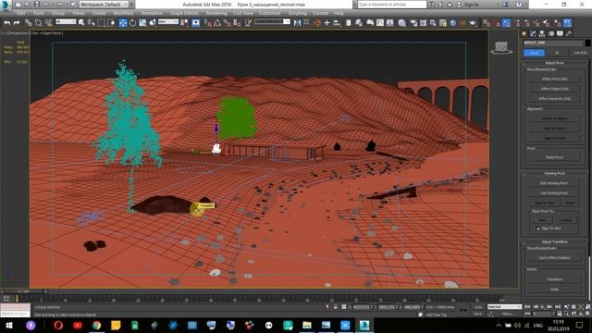Click the Help question mark icon

coord(519,5)
